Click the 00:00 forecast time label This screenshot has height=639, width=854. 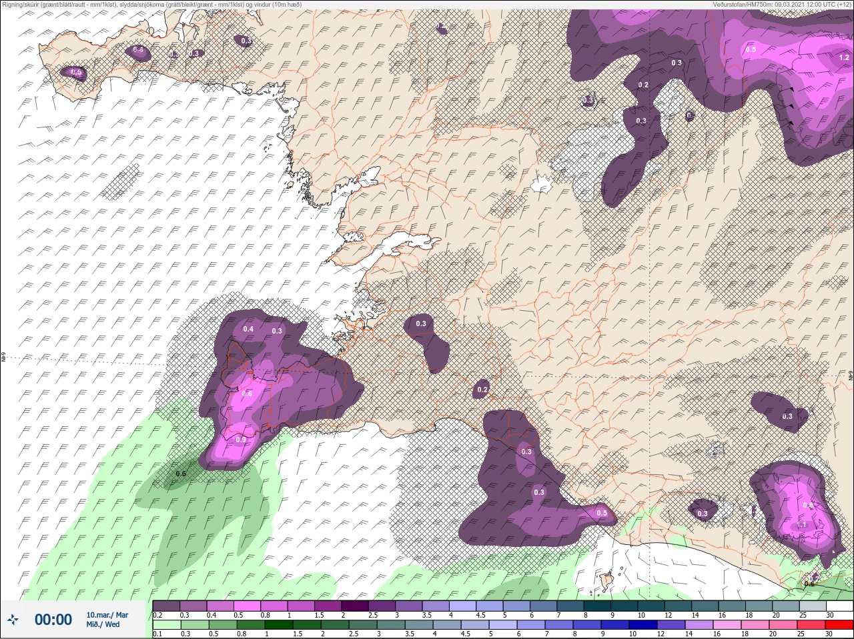53,620
